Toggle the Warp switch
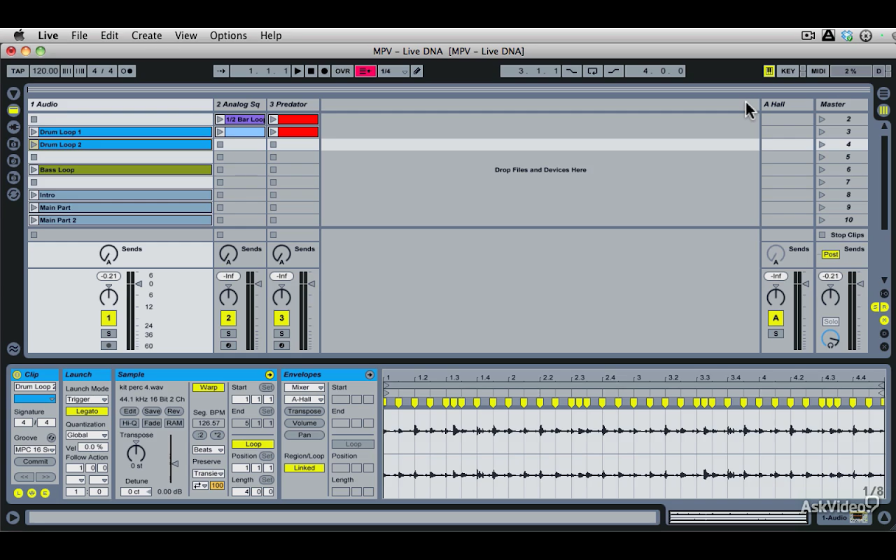This screenshot has height=560, width=896. [209, 387]
